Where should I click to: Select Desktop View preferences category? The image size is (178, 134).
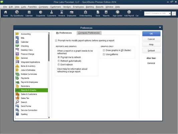pyautogui.click(x=31, y=50)
